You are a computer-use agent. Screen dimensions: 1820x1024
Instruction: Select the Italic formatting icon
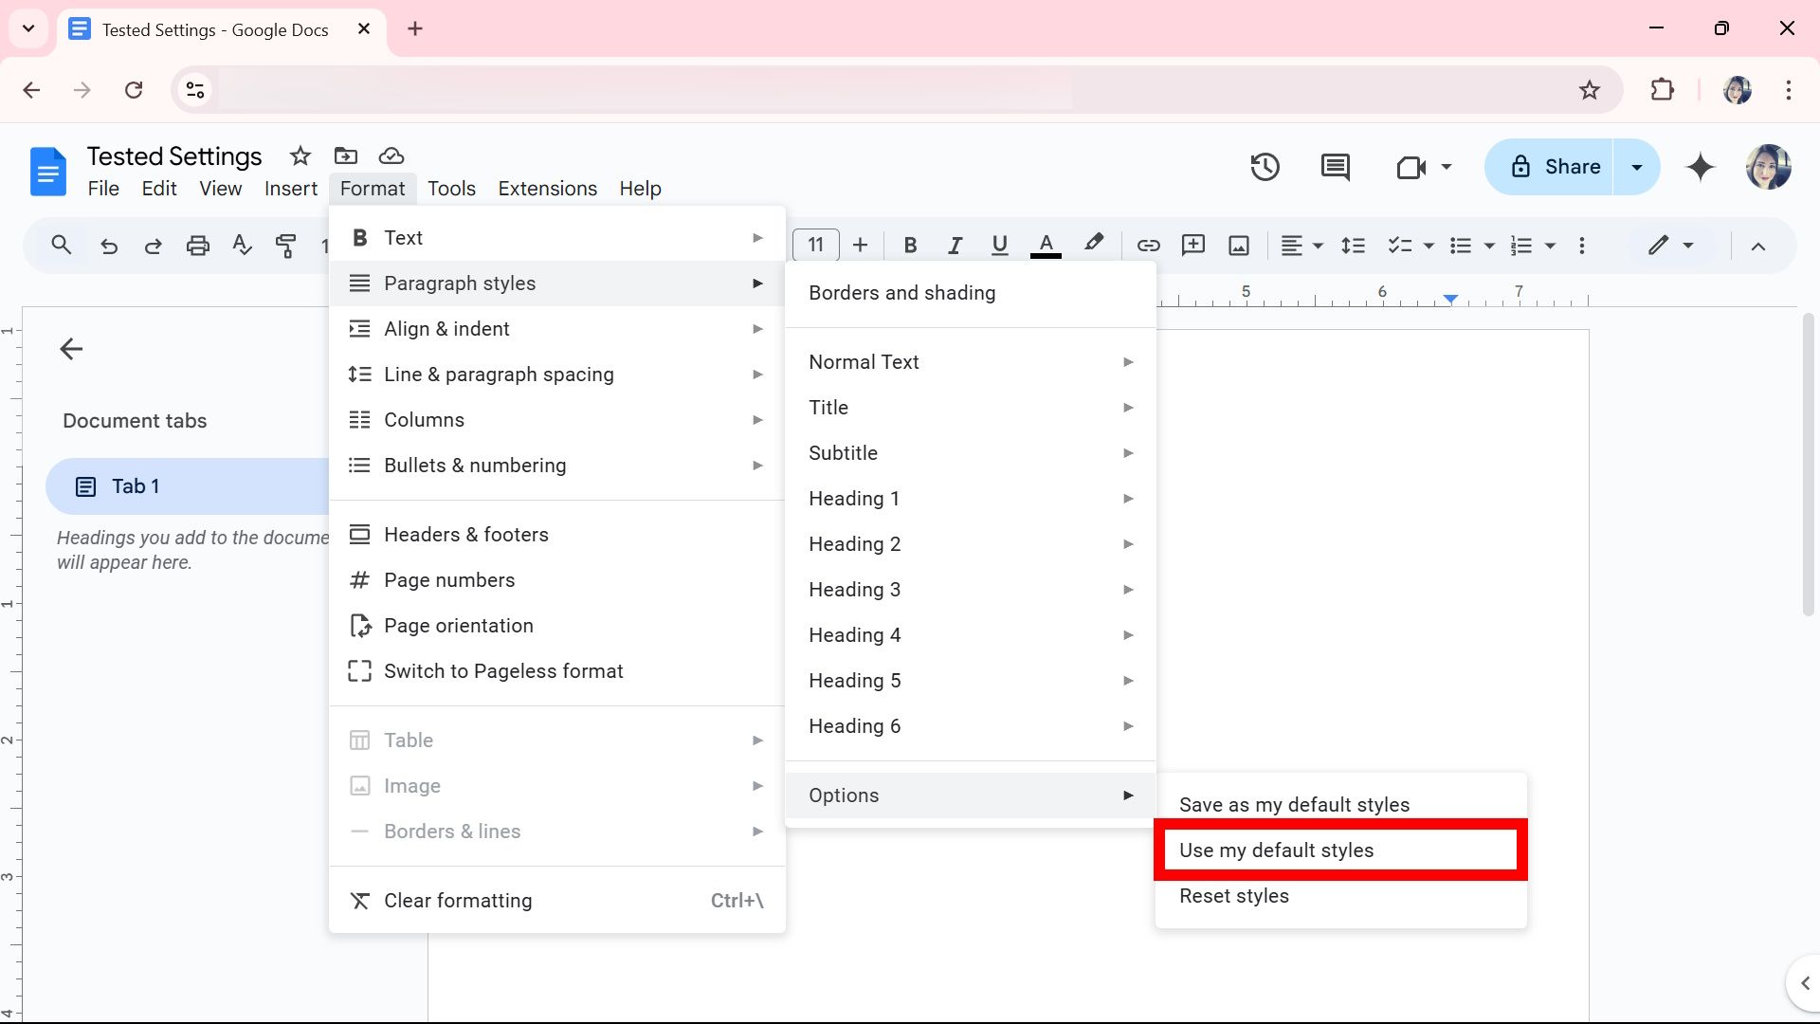[954, 245]
